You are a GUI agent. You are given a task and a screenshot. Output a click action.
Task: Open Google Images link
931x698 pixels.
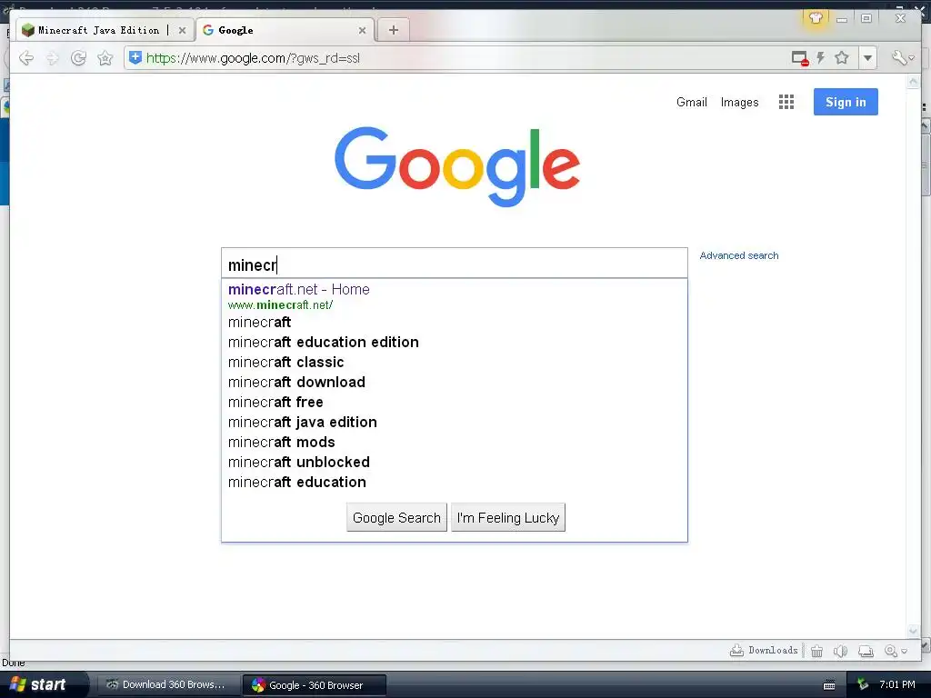[739, 102]
